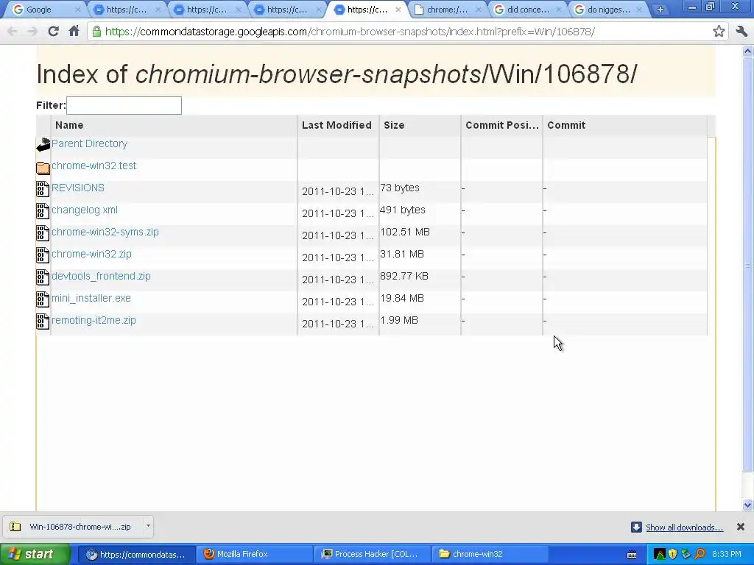The image size is (754, 565).
Task: Close the downloads bar
Action: point(741,527)
